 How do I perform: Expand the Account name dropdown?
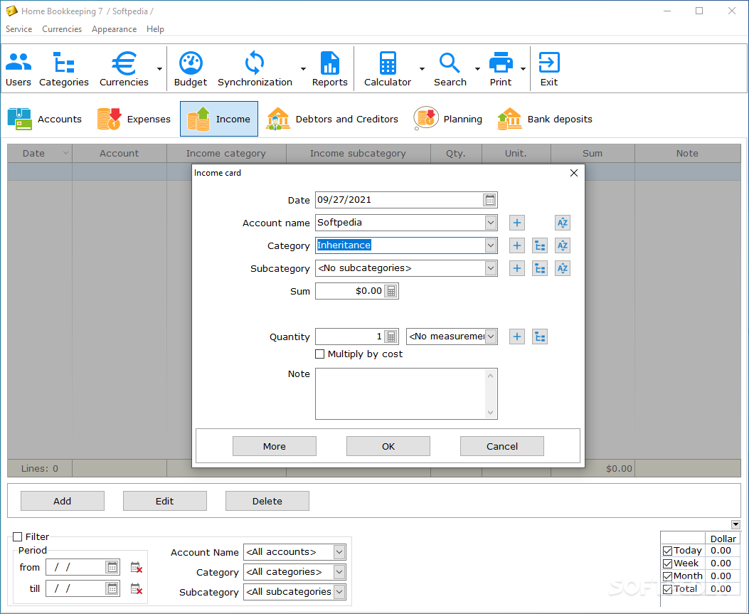tap(491, 223)
